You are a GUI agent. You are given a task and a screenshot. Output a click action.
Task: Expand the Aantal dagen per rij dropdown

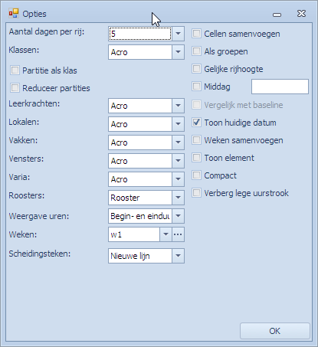click(x=178, y=34)
